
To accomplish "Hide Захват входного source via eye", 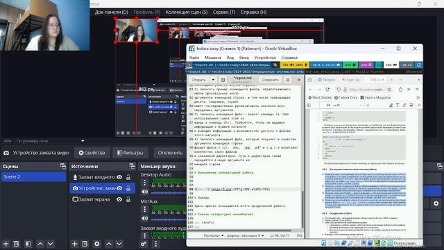I will click(x=119, y=177).
